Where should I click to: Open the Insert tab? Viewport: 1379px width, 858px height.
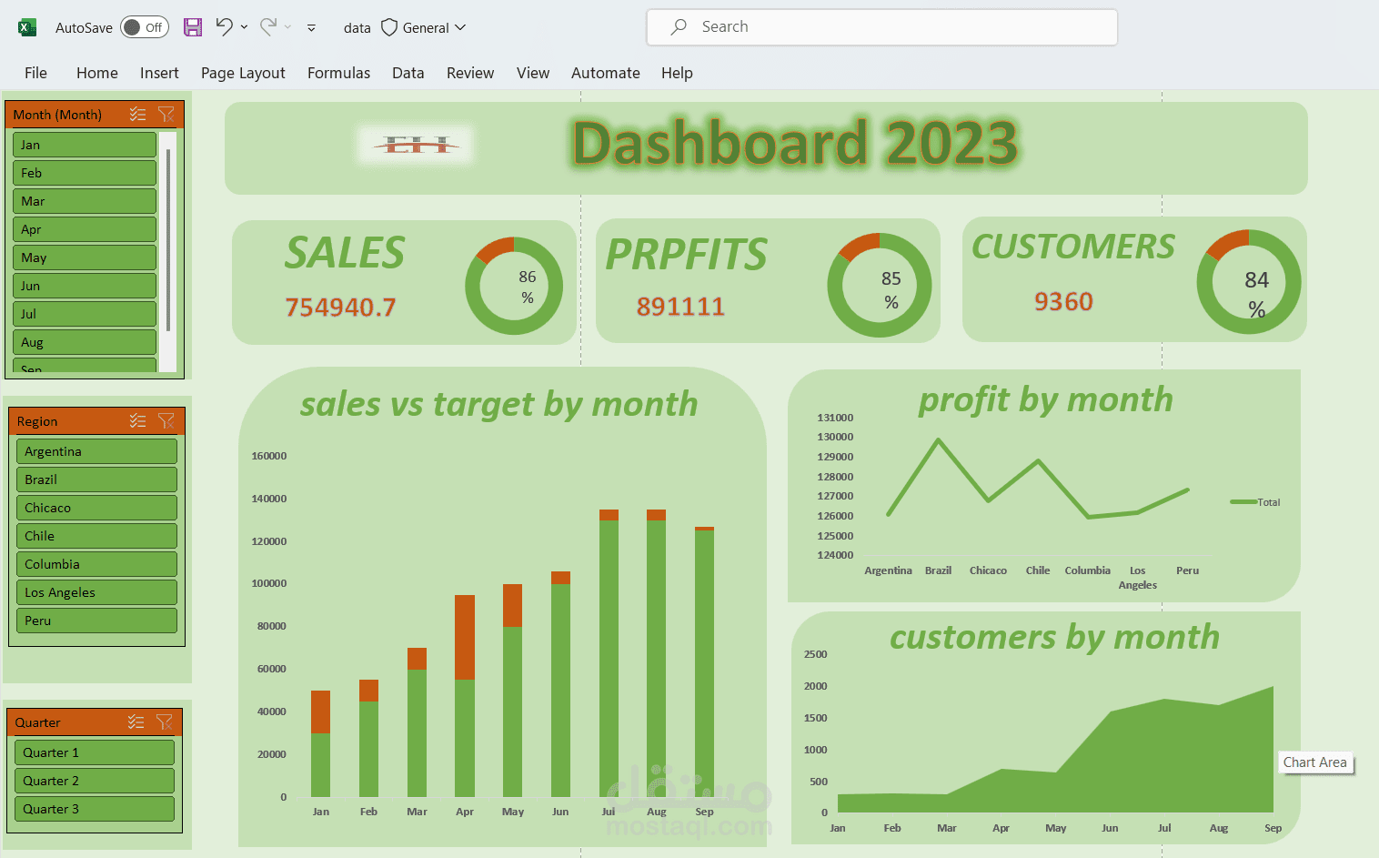click(x=159, y=73)
